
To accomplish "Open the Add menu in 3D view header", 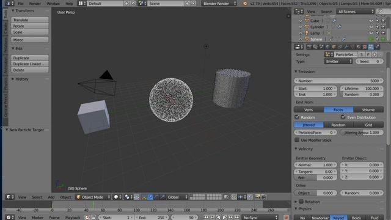I will click(x=51, y=197).
